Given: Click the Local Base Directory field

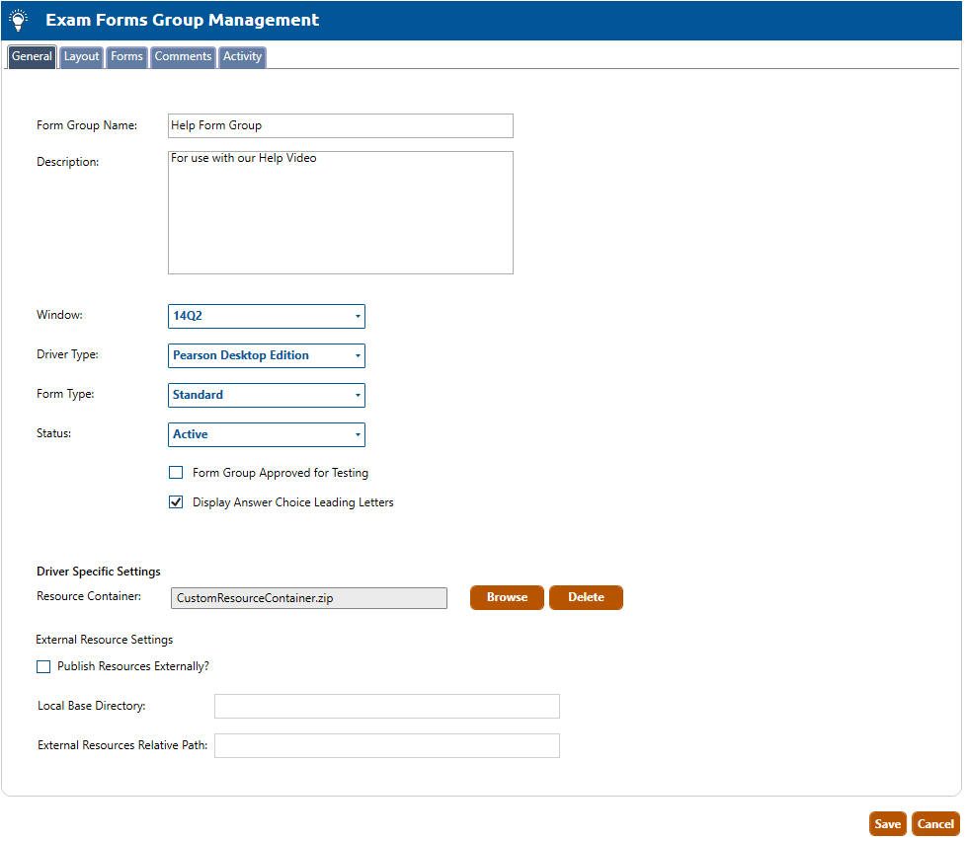Looking at the screenshot, I should [386, 706].
